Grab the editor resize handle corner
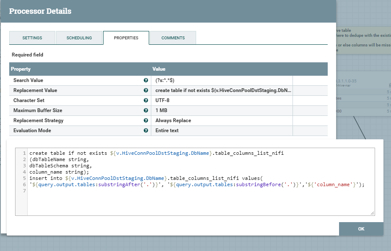This screenshot has width=391, height=251. coord(372,213)
